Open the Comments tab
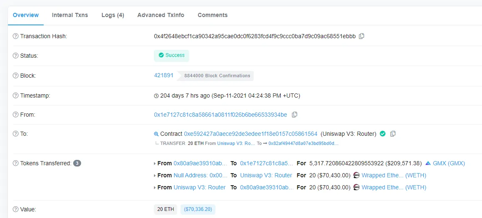 pyautogui.click(x=213, y=15)
